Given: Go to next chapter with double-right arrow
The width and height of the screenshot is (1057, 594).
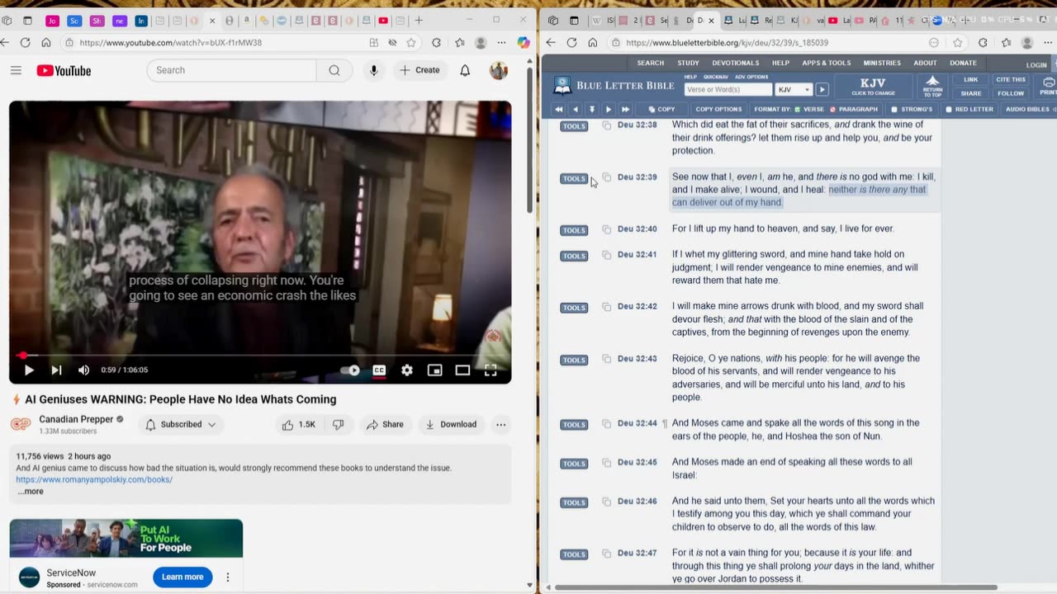Looking at the screenshot, I should point(625,110).
